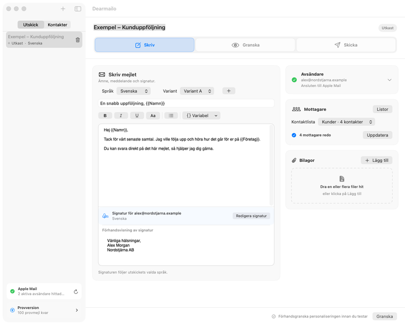Click blue check by 4 mottagare redo

294,135
